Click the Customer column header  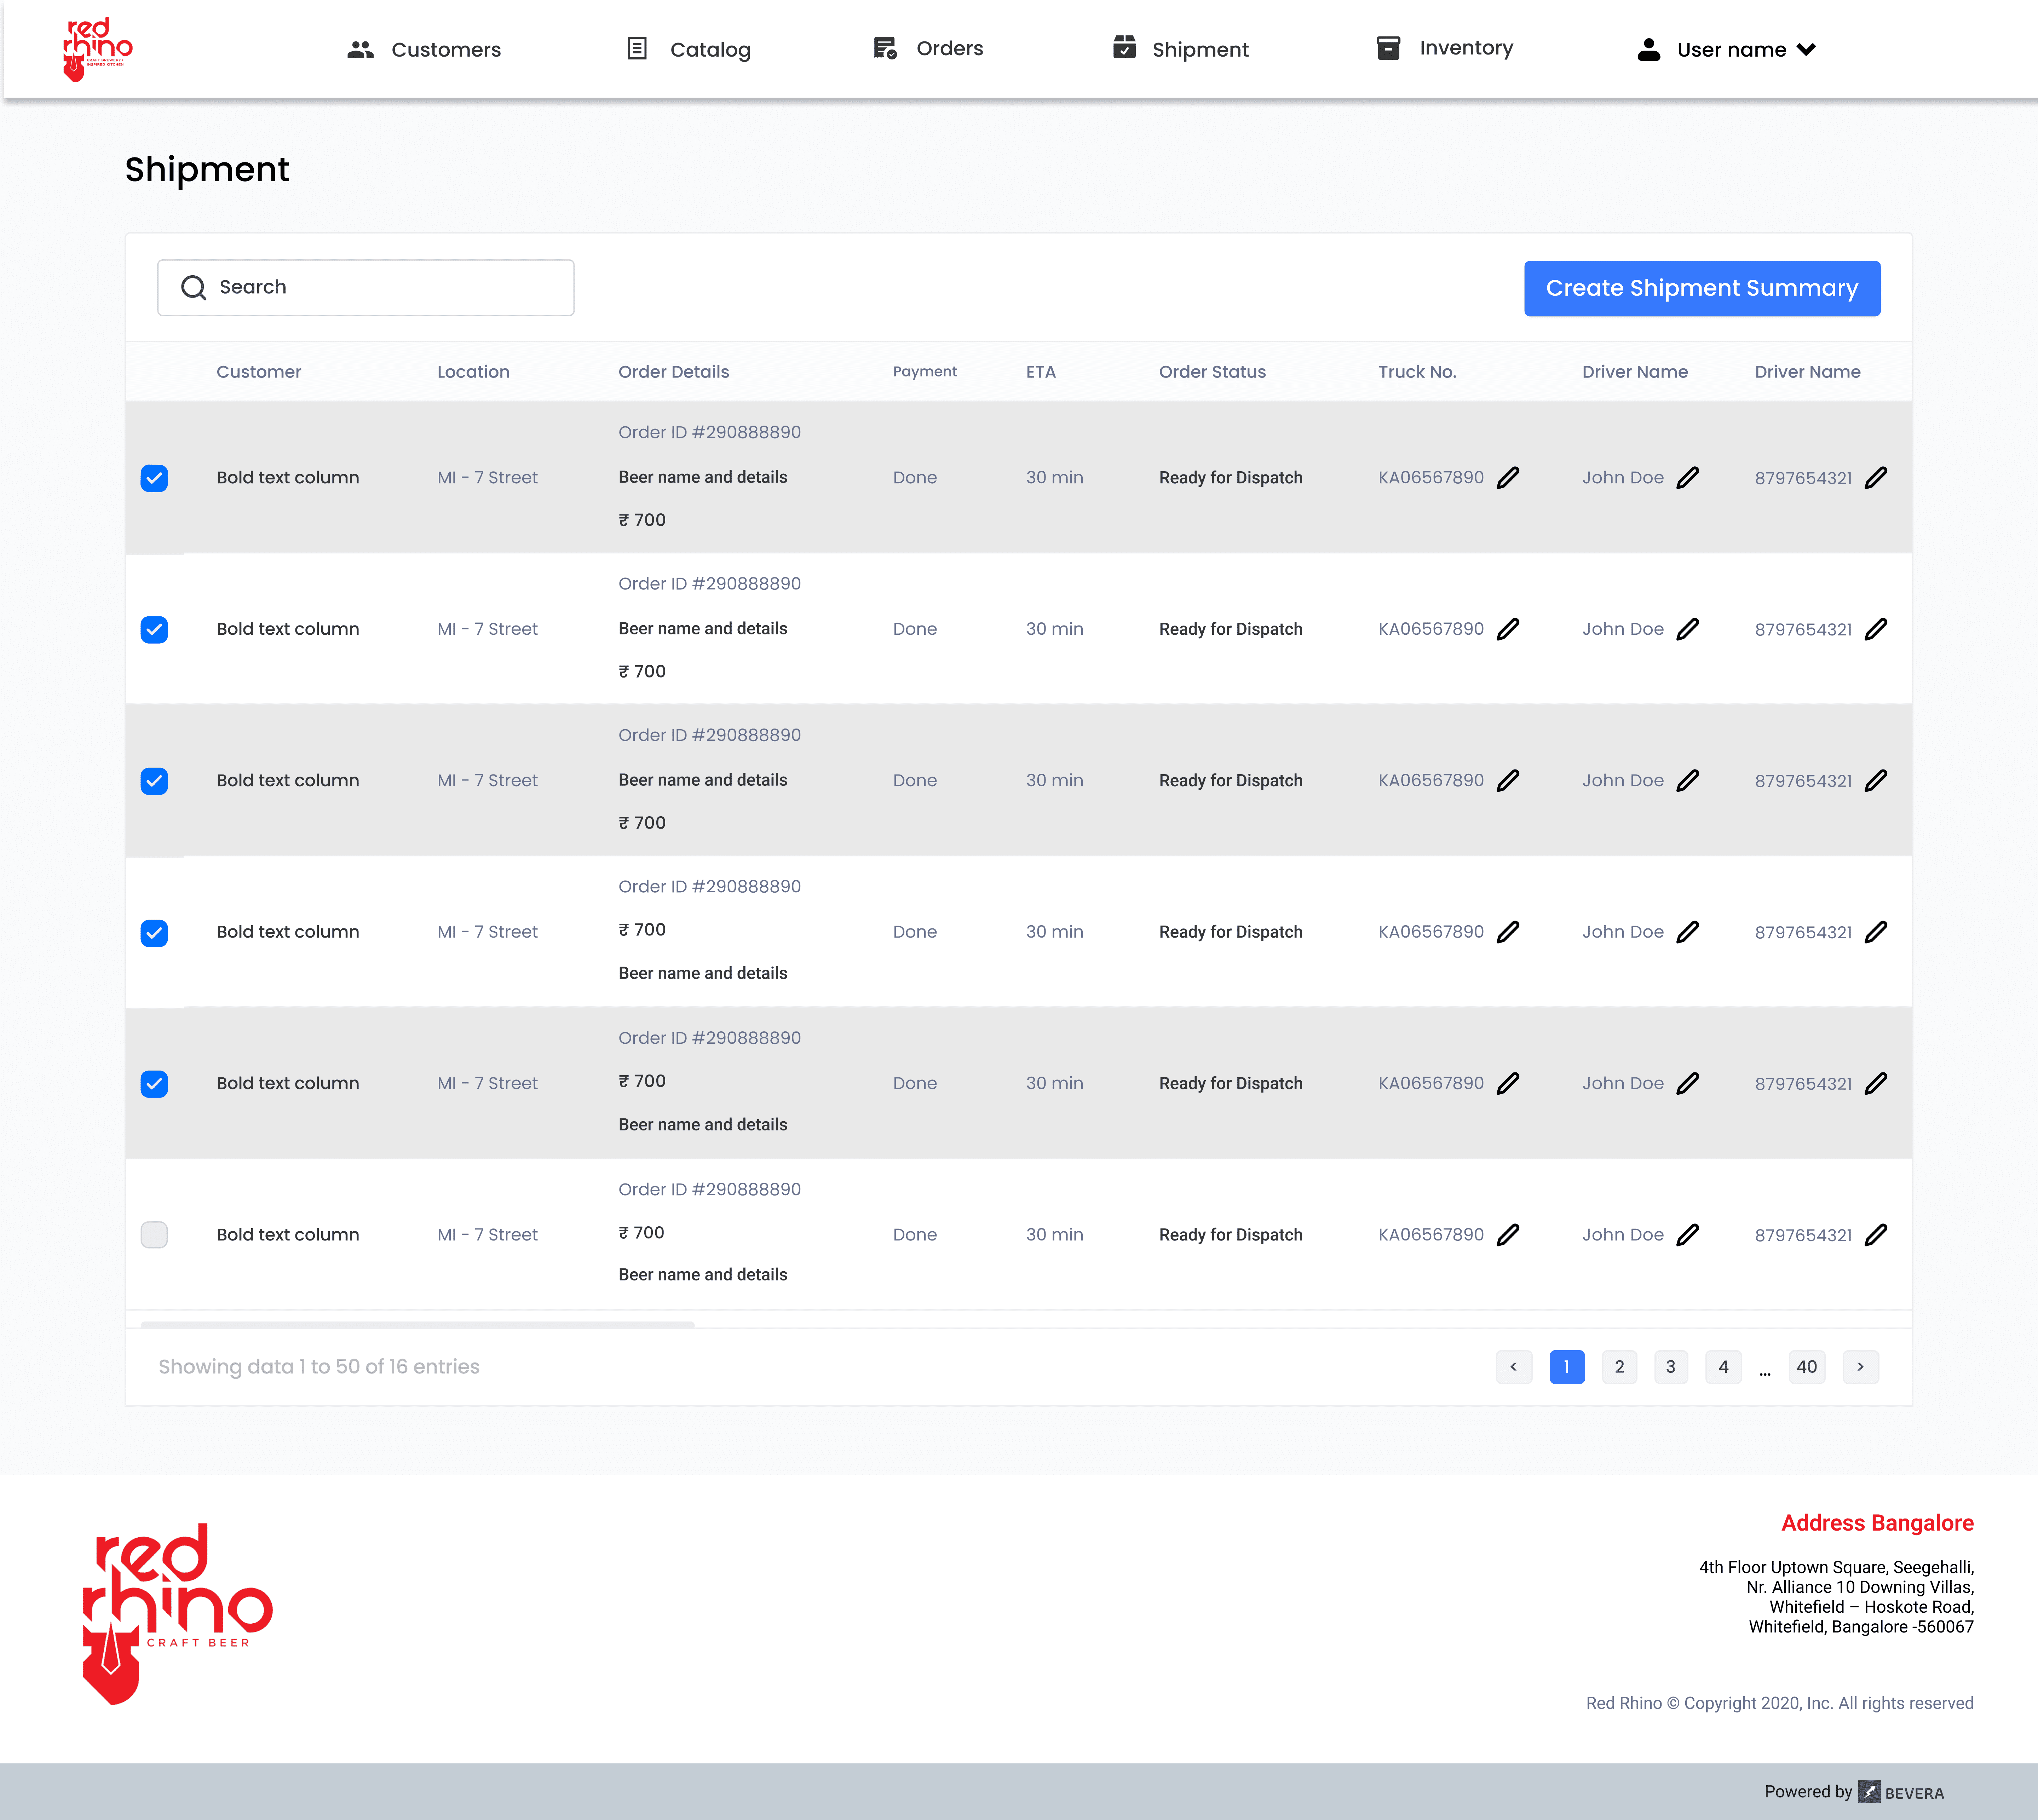(259, 372)
